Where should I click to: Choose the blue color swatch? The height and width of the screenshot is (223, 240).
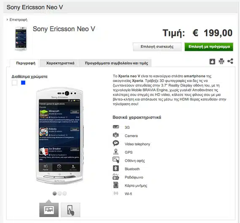pyautogui.click(x=23, y=83)
